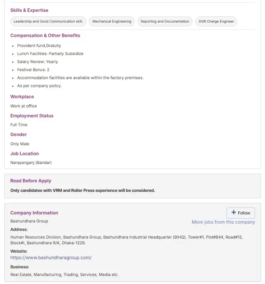The image size is (265, 284).
Task: Click the Gender section heading
Action: [x=19, y=135]
